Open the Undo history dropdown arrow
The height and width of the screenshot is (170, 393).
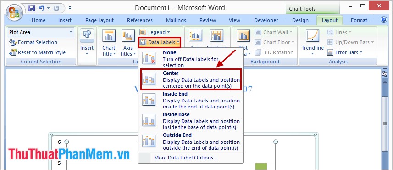tap(48, 8)
